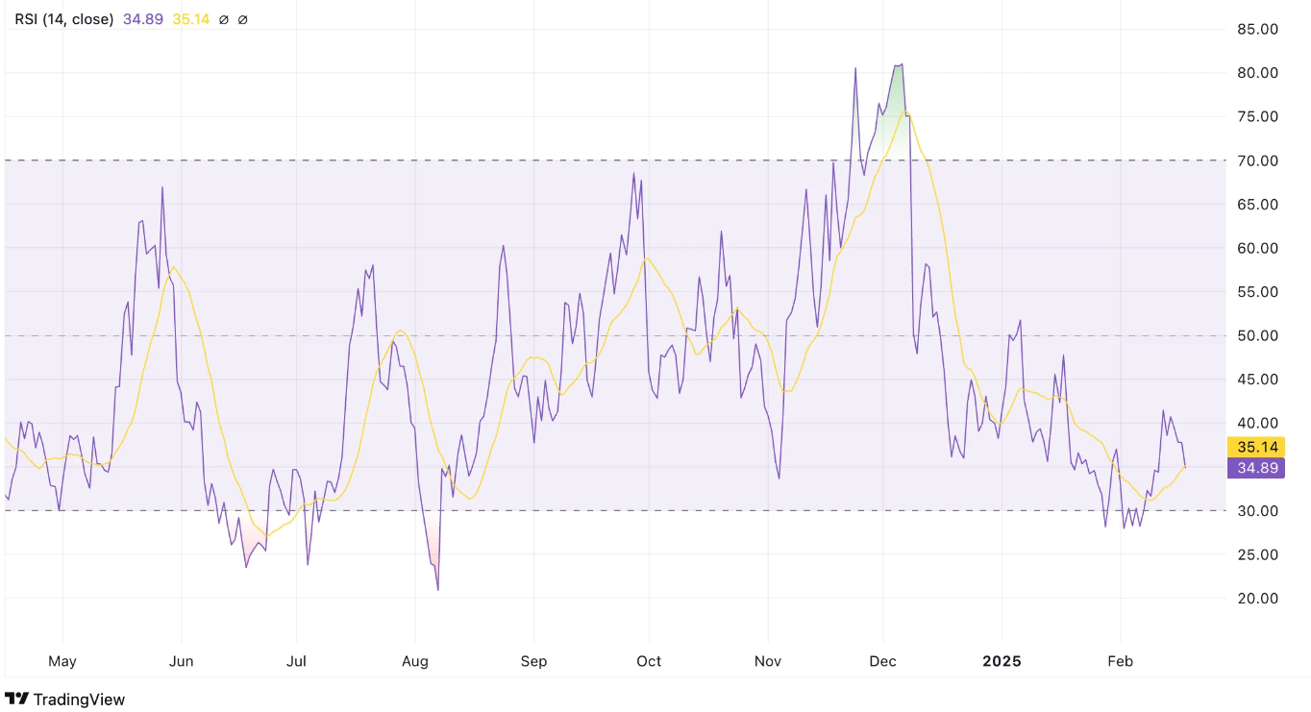1311x712 pixels.
Task: Open the time axis by clicking the 2025 label
Action: click(x=1002, y=661)
